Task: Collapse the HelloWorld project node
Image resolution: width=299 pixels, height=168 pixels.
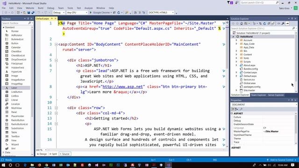Action: coord(233,36)
